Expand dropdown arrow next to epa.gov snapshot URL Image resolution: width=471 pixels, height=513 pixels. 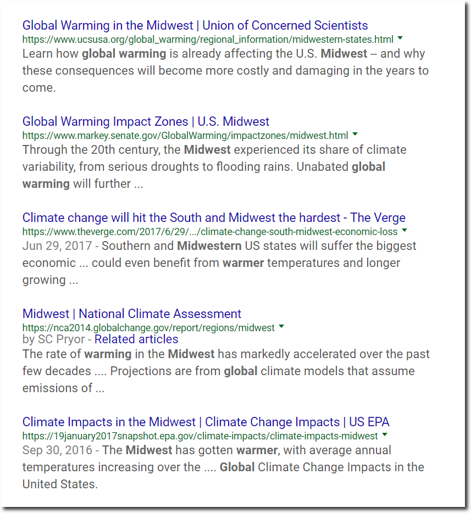[x=385, y=435]
